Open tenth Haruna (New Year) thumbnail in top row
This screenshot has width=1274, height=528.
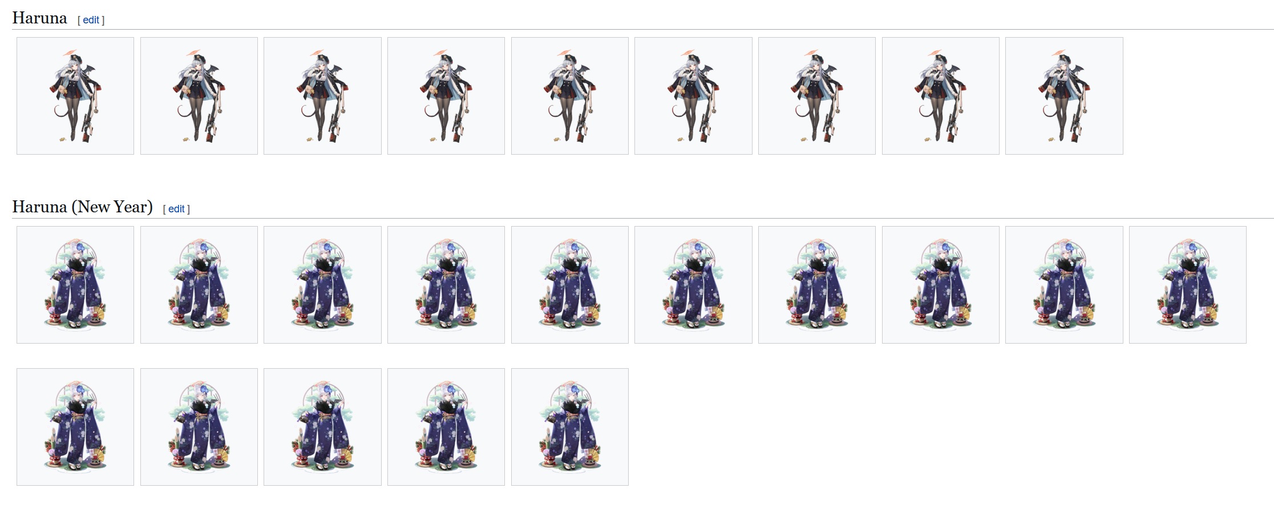tap(1188, 285)
